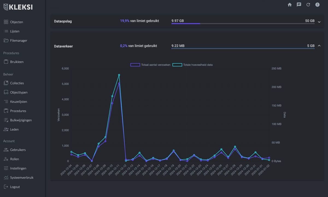Screen dimensions: 328x197
Task: Click the Systeemverbruik chart icon
Action: coord(6,178)
